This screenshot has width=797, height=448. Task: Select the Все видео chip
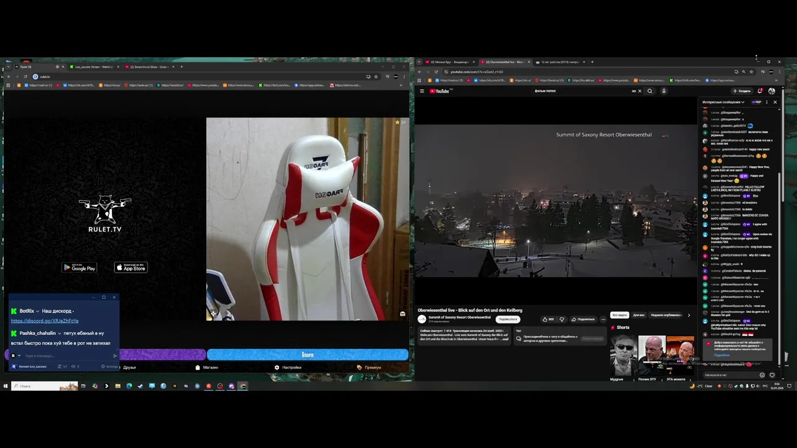pos(620,315)
